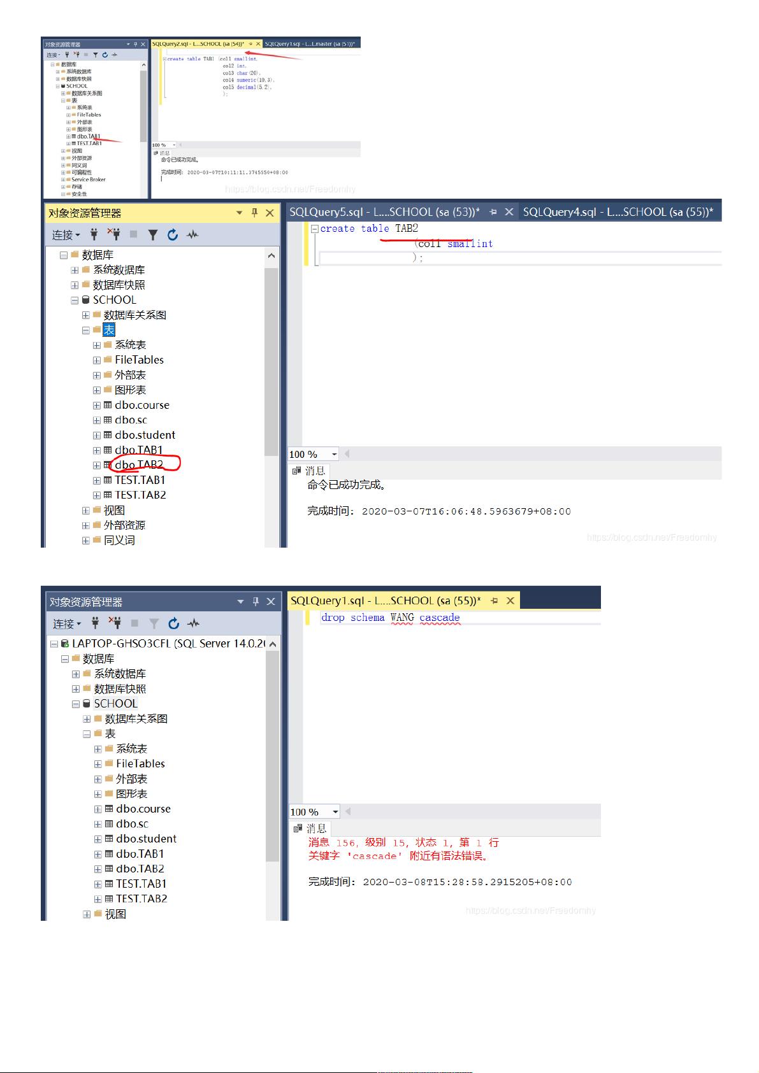Expand 系统数据库 node in SQLQuery5 window

[75, 270]
